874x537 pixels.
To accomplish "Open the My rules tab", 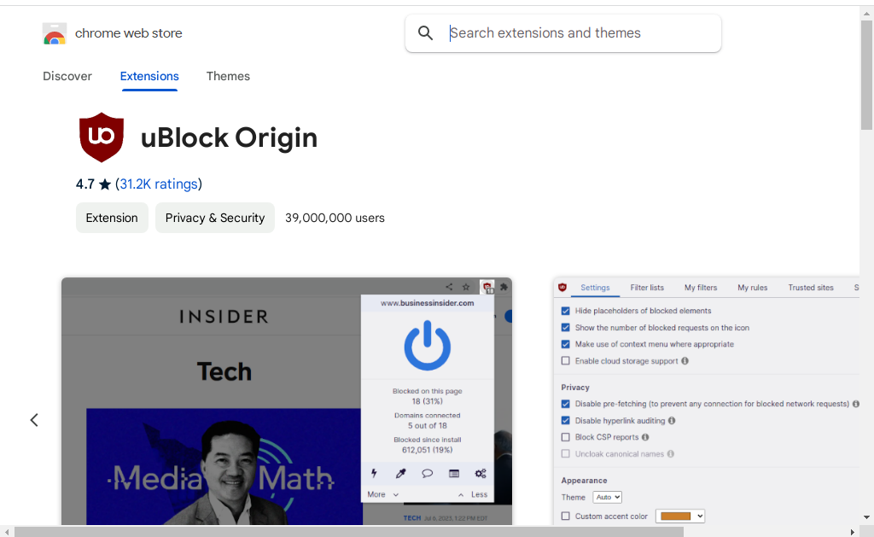I will click(x=753, y=288).
